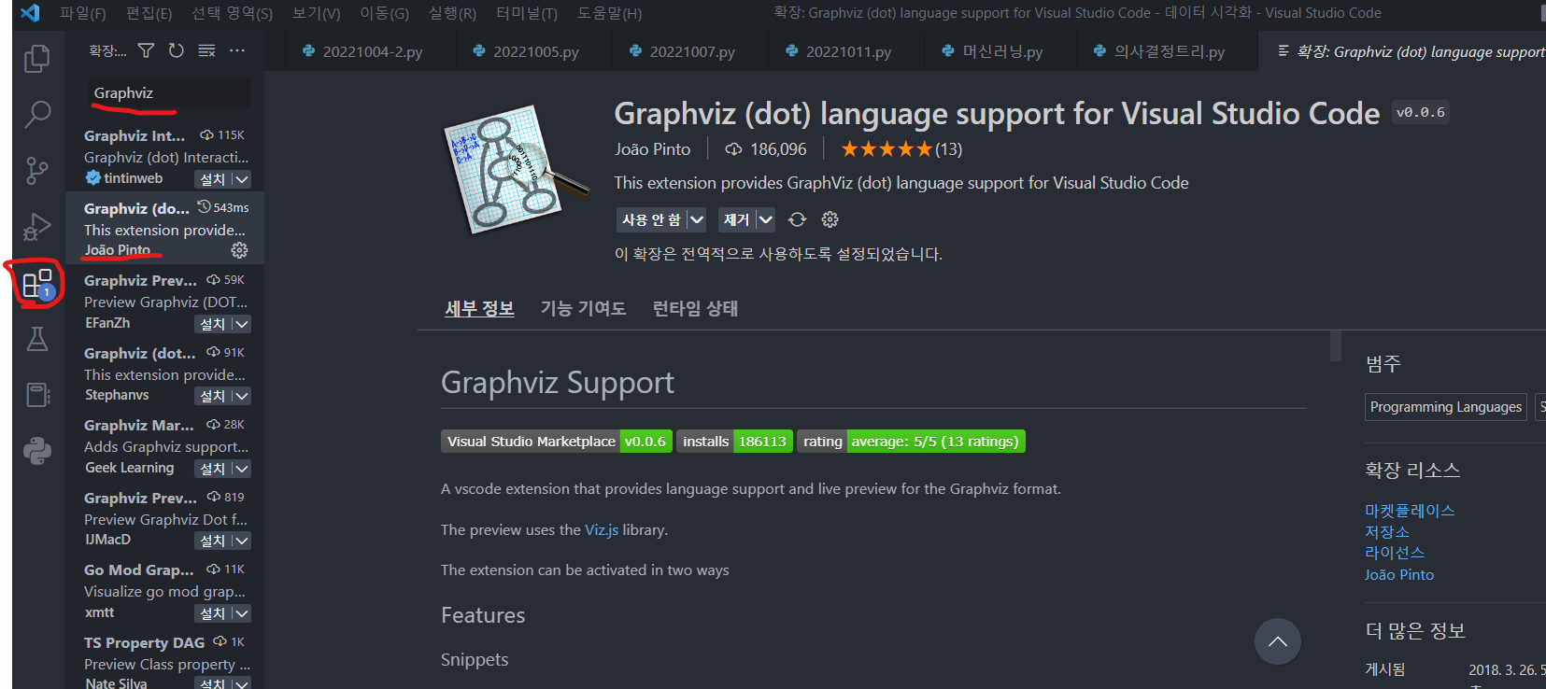Screen dimensions: 1546x689
Task: Select the 세부 정보 details tab
Action: pos(479,308)
